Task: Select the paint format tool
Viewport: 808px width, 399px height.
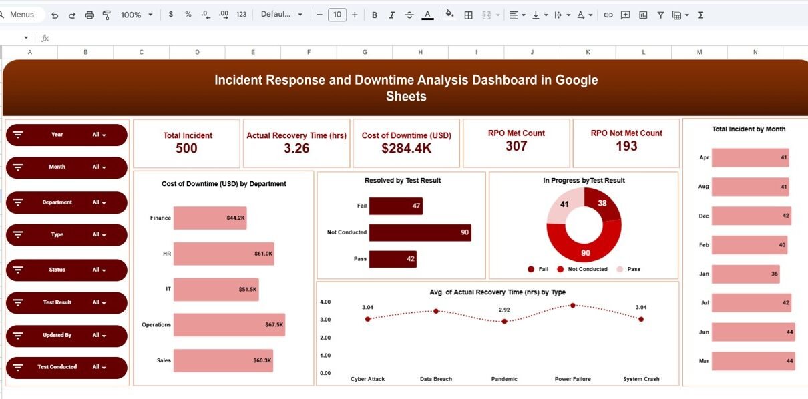Action: [107, 15]
